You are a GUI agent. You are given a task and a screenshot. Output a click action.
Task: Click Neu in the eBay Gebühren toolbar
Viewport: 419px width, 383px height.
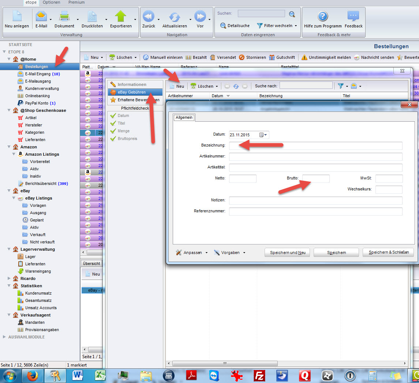point(177,86)
